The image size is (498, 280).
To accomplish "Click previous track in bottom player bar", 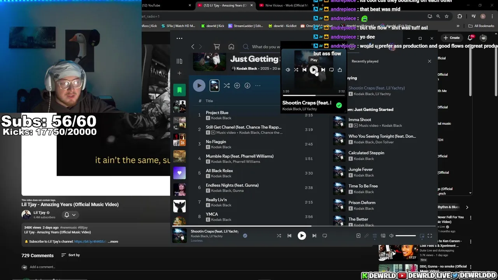I will tap(289, 236).
